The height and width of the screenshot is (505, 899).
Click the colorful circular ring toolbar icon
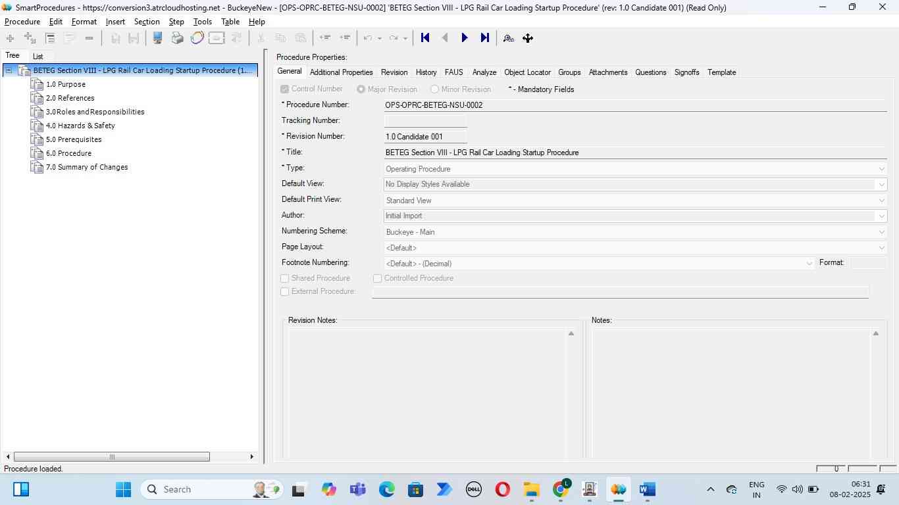[197, 38]
